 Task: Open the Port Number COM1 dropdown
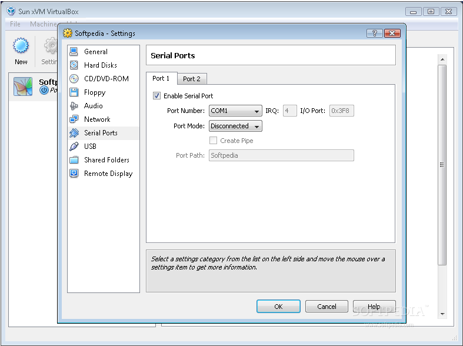(235, 111)
